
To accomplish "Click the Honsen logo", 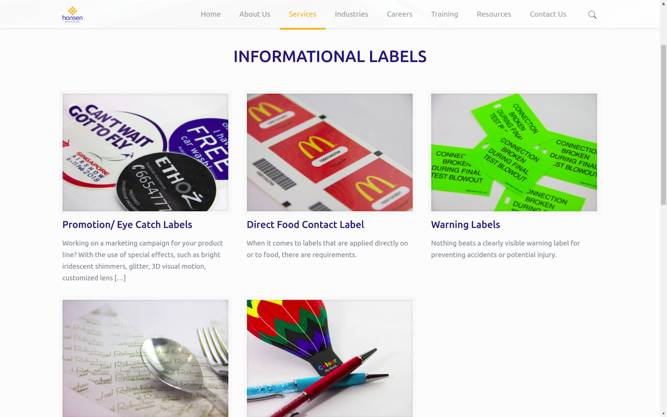I will click(x=72, y=14).
